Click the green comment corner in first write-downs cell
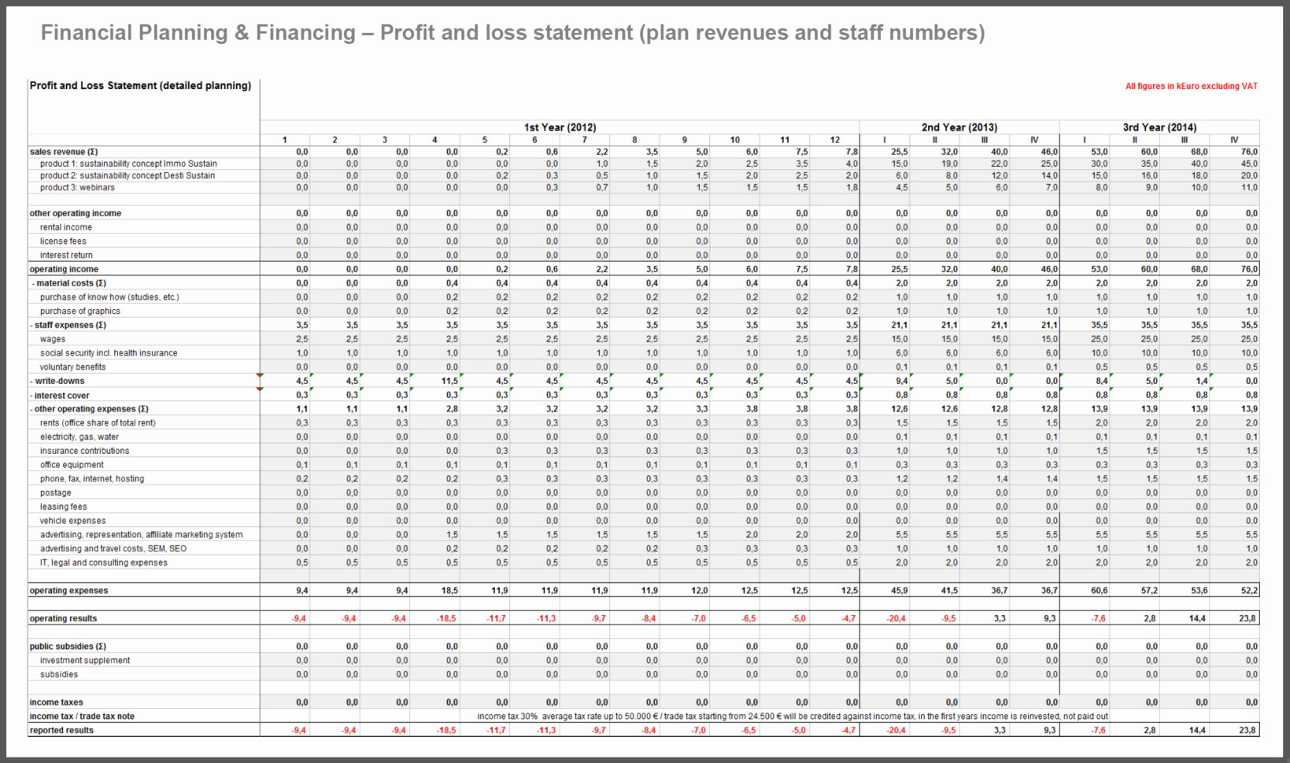The height and width of the screenshot is (763, 1290). [313, 376]
